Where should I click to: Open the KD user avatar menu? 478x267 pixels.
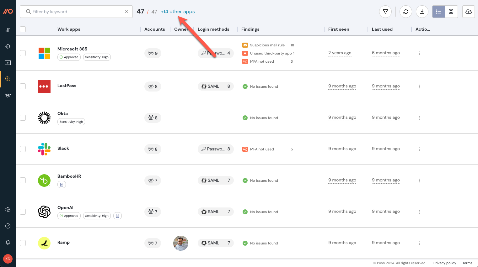click(8, 259)
